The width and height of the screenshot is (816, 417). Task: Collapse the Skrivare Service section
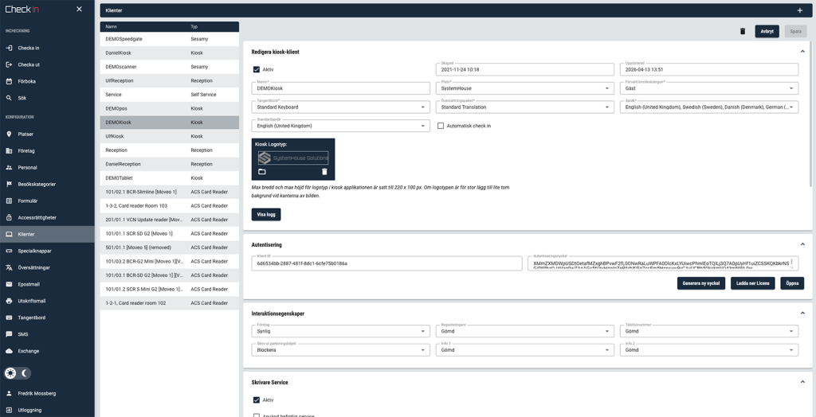tap(802, 382)
